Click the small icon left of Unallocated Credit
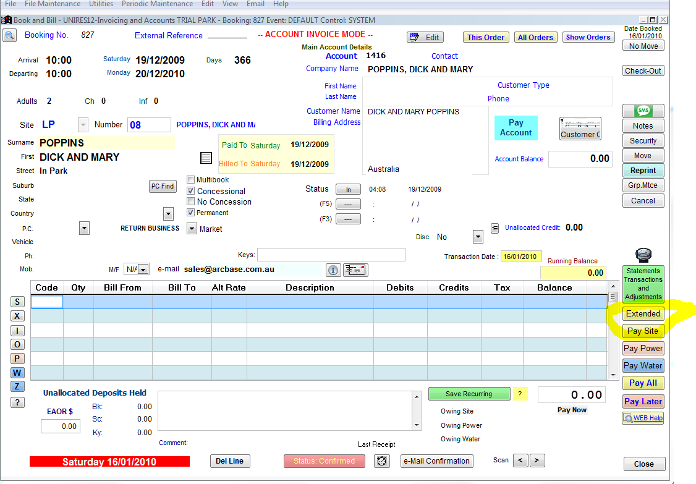The width and height of the screenshot is (696, 484). pos(495,228)
